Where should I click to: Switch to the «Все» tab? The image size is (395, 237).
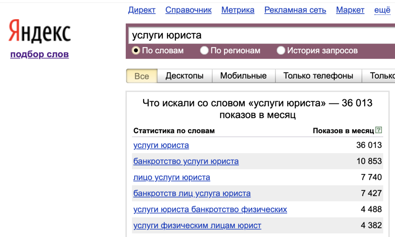[x=142, y=76]
